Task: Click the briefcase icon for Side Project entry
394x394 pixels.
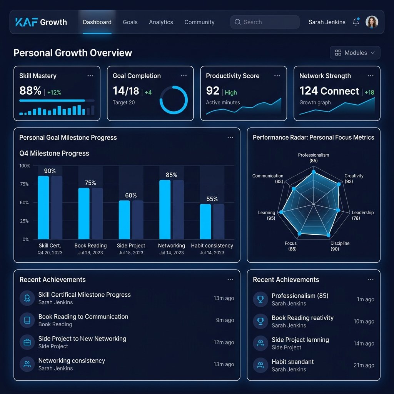Action: click(x=27, y=342)
